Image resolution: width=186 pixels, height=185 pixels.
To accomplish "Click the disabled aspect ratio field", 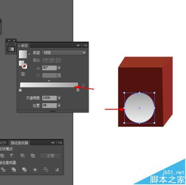I will tap(49, 75).
